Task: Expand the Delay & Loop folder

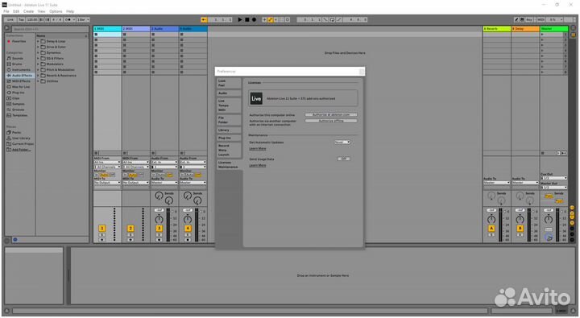Action: [38, 41]
